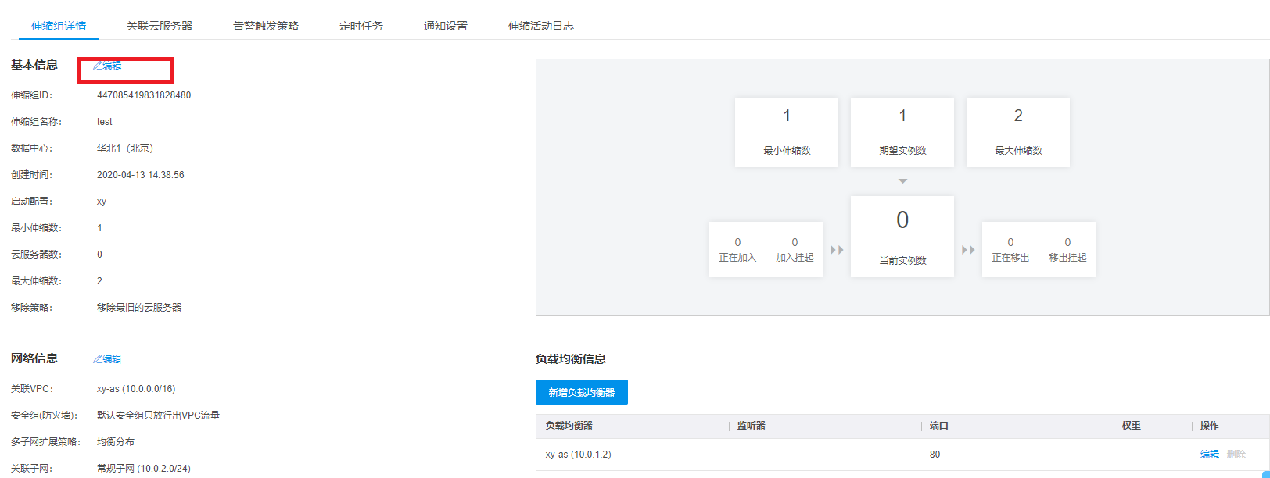The height and width of the screenshot is (478, 1270).
Task: Click the pencil edit icon beside 基本信息
Action: click(98, 66)
